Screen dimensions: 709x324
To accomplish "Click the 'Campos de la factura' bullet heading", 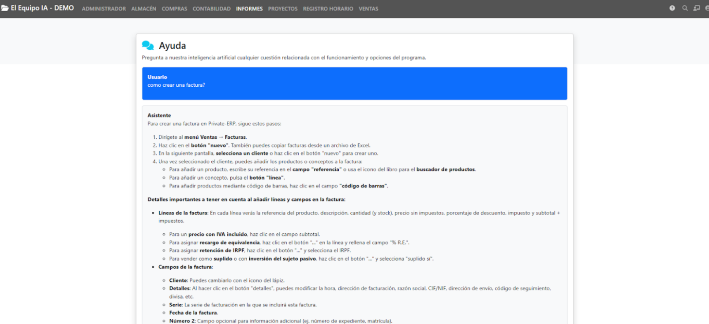I will [185, 267].
